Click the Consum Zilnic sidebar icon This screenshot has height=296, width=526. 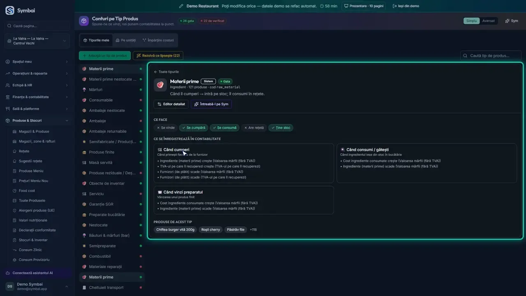15,250
